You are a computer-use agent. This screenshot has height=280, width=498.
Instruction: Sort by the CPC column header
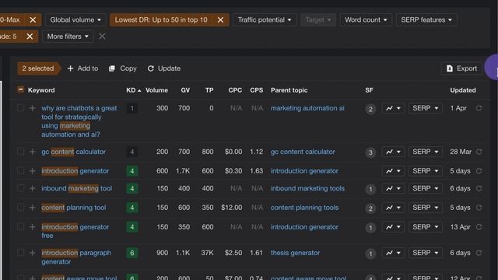click(x=235, y=90)
